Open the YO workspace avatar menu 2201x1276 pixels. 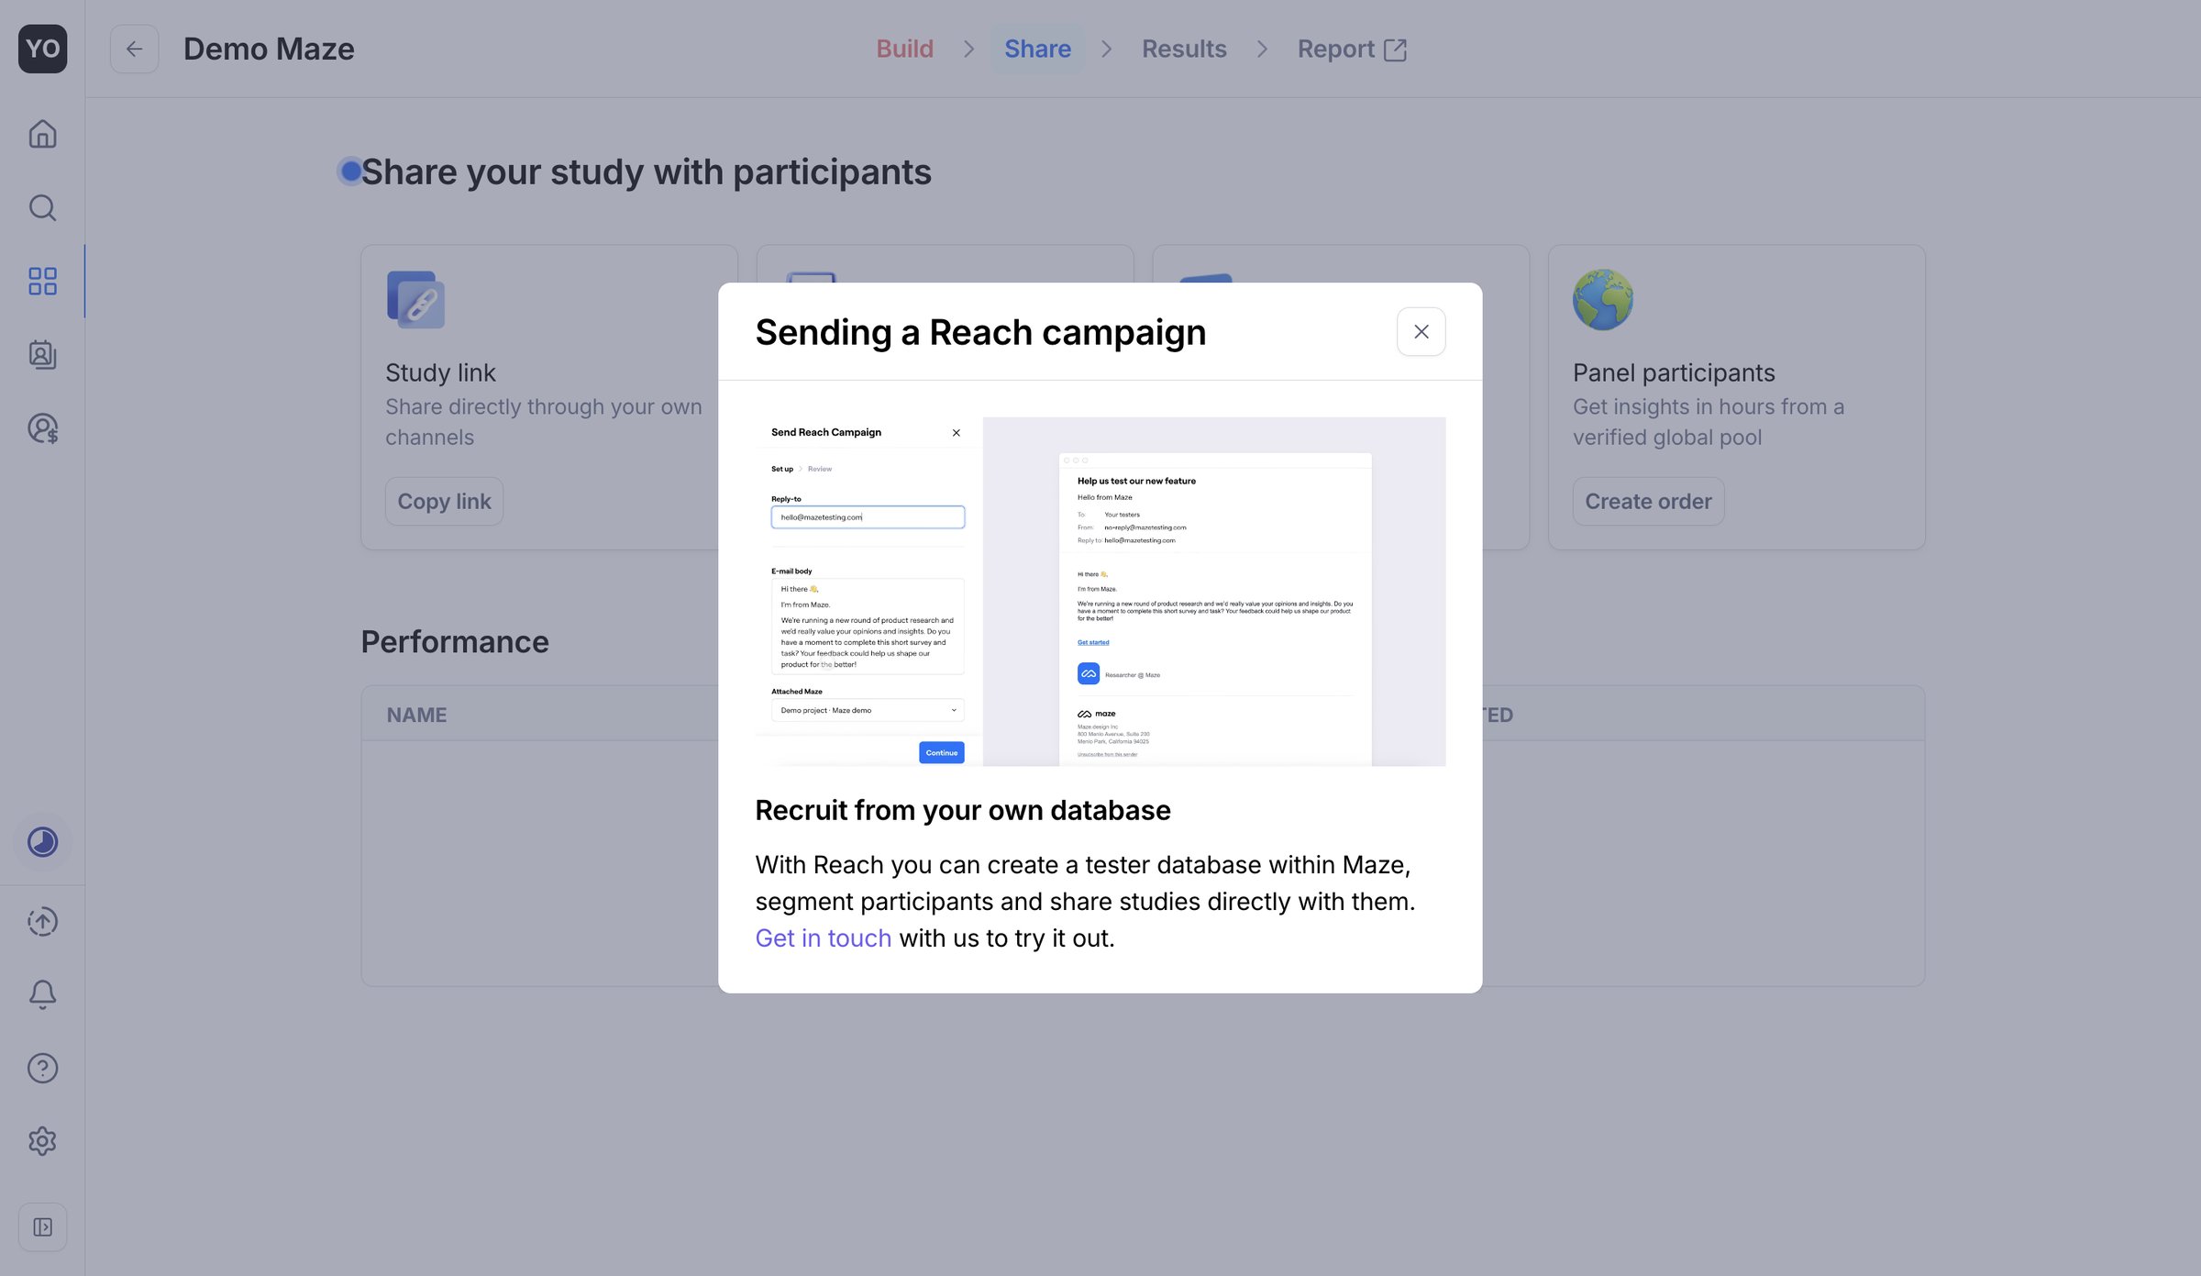point(42,49)
